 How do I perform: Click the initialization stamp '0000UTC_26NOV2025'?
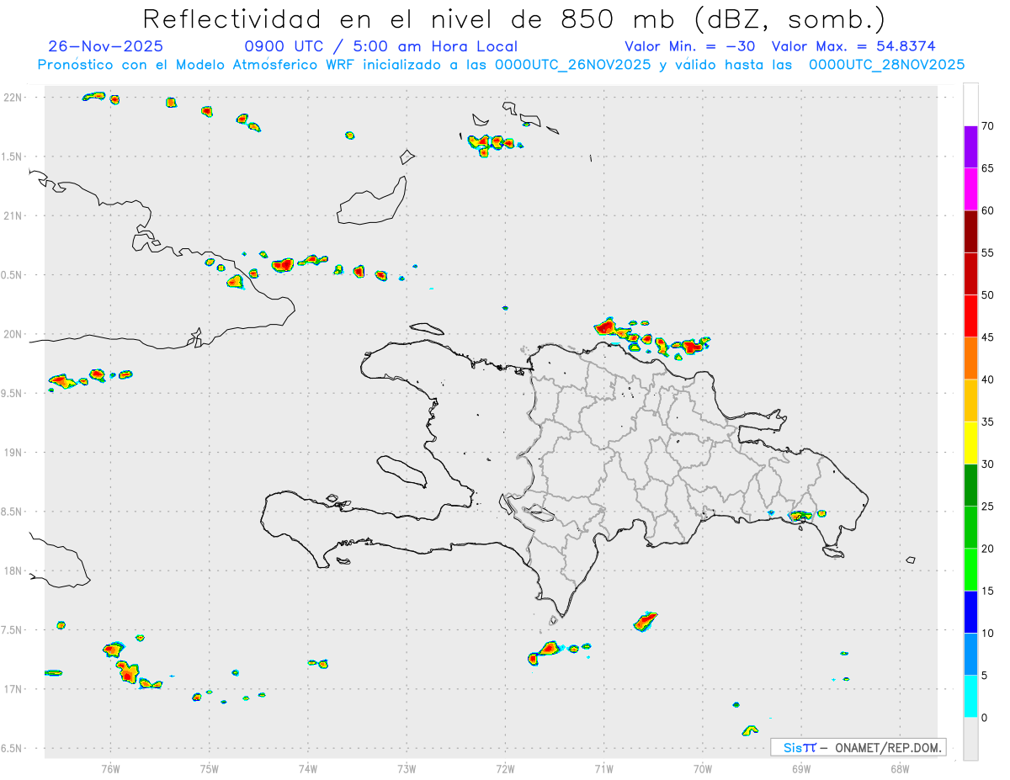coord(572,65)
